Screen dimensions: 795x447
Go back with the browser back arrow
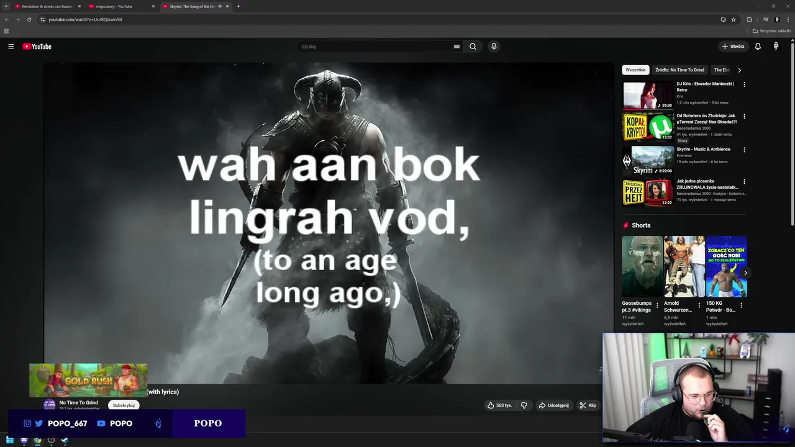pyautogui.click(x=7, y=19)
